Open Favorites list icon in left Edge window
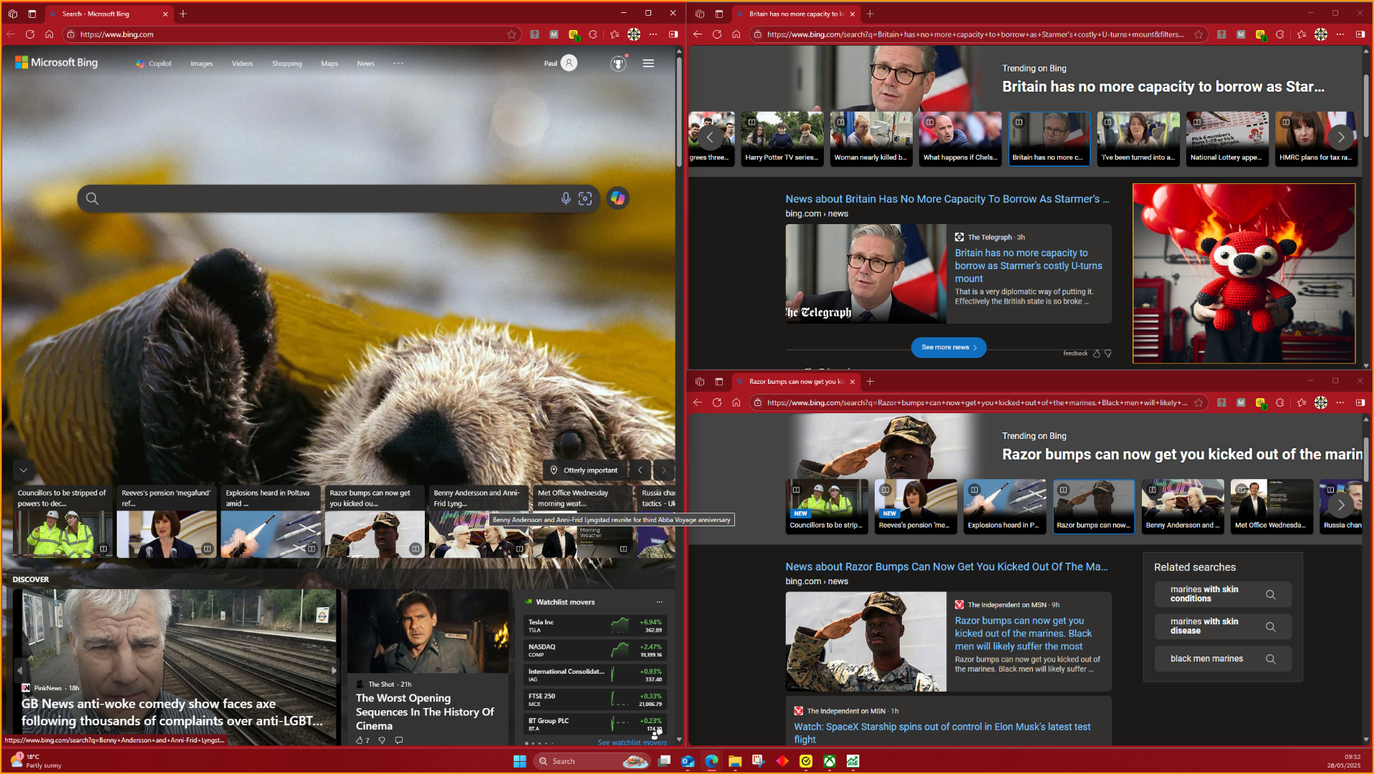The image size is (1374, 774). [x=615, y=34]
